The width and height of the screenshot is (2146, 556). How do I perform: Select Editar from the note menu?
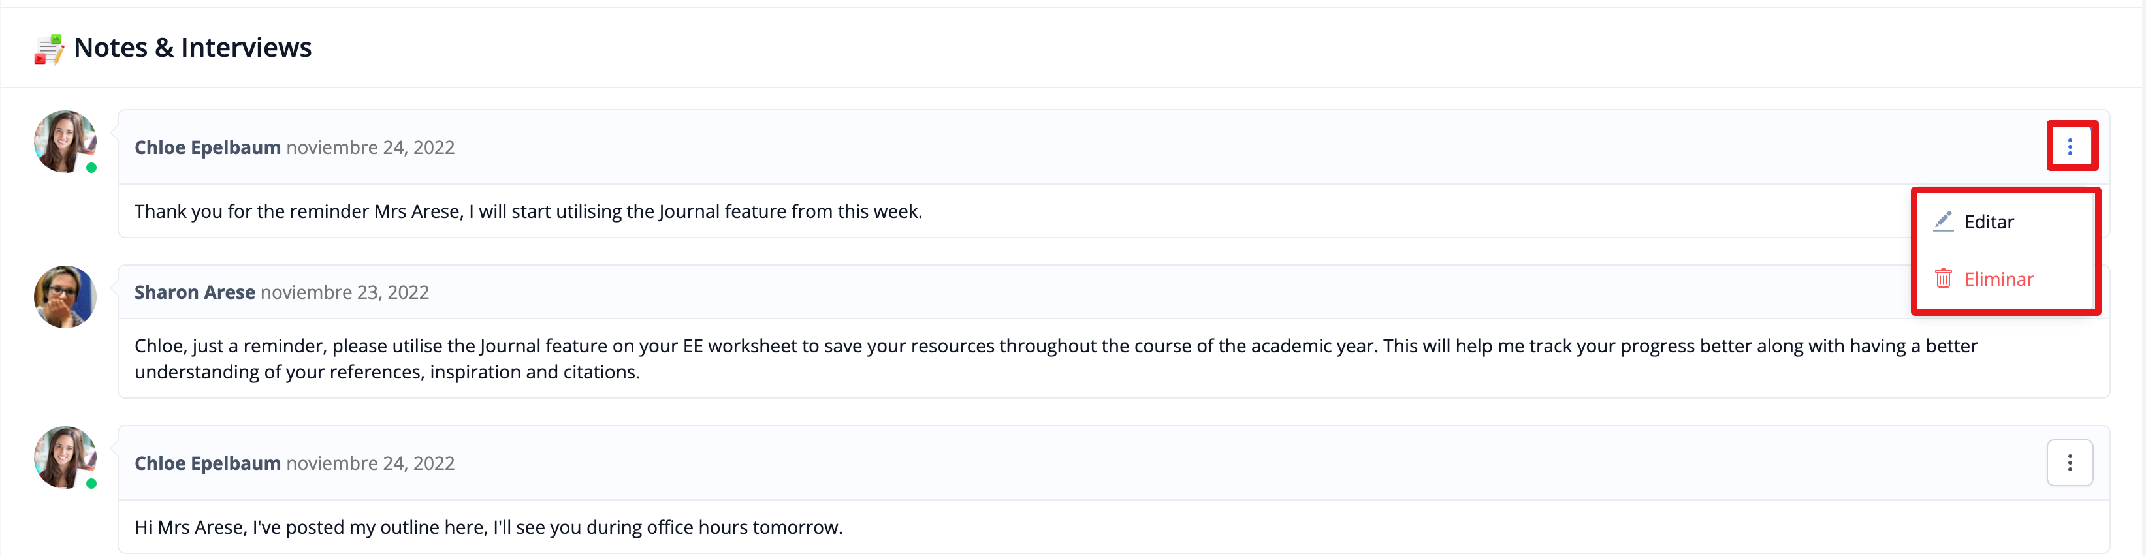(1989, 223)
